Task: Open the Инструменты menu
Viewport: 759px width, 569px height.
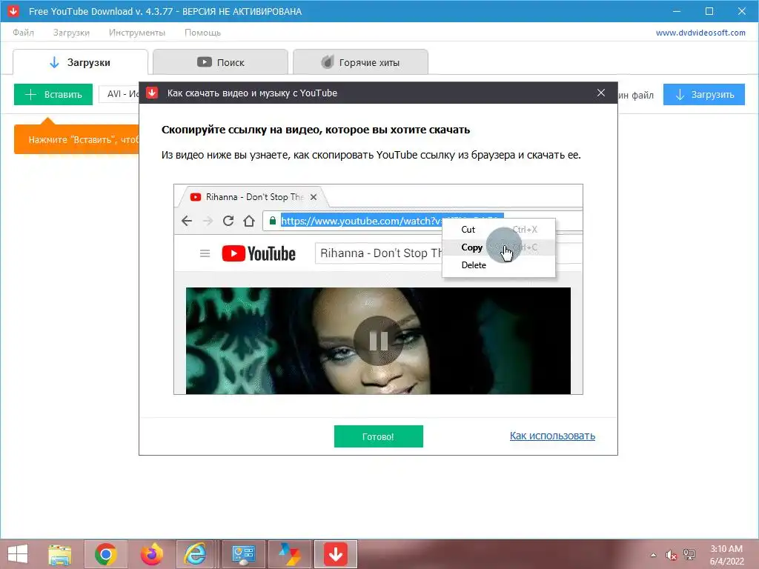Action: [x=137, y=33]
